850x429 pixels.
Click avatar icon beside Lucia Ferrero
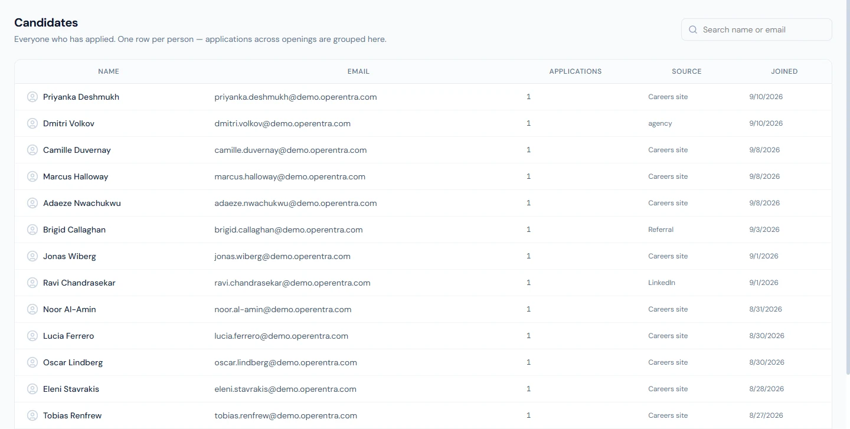tap(32, 336)
